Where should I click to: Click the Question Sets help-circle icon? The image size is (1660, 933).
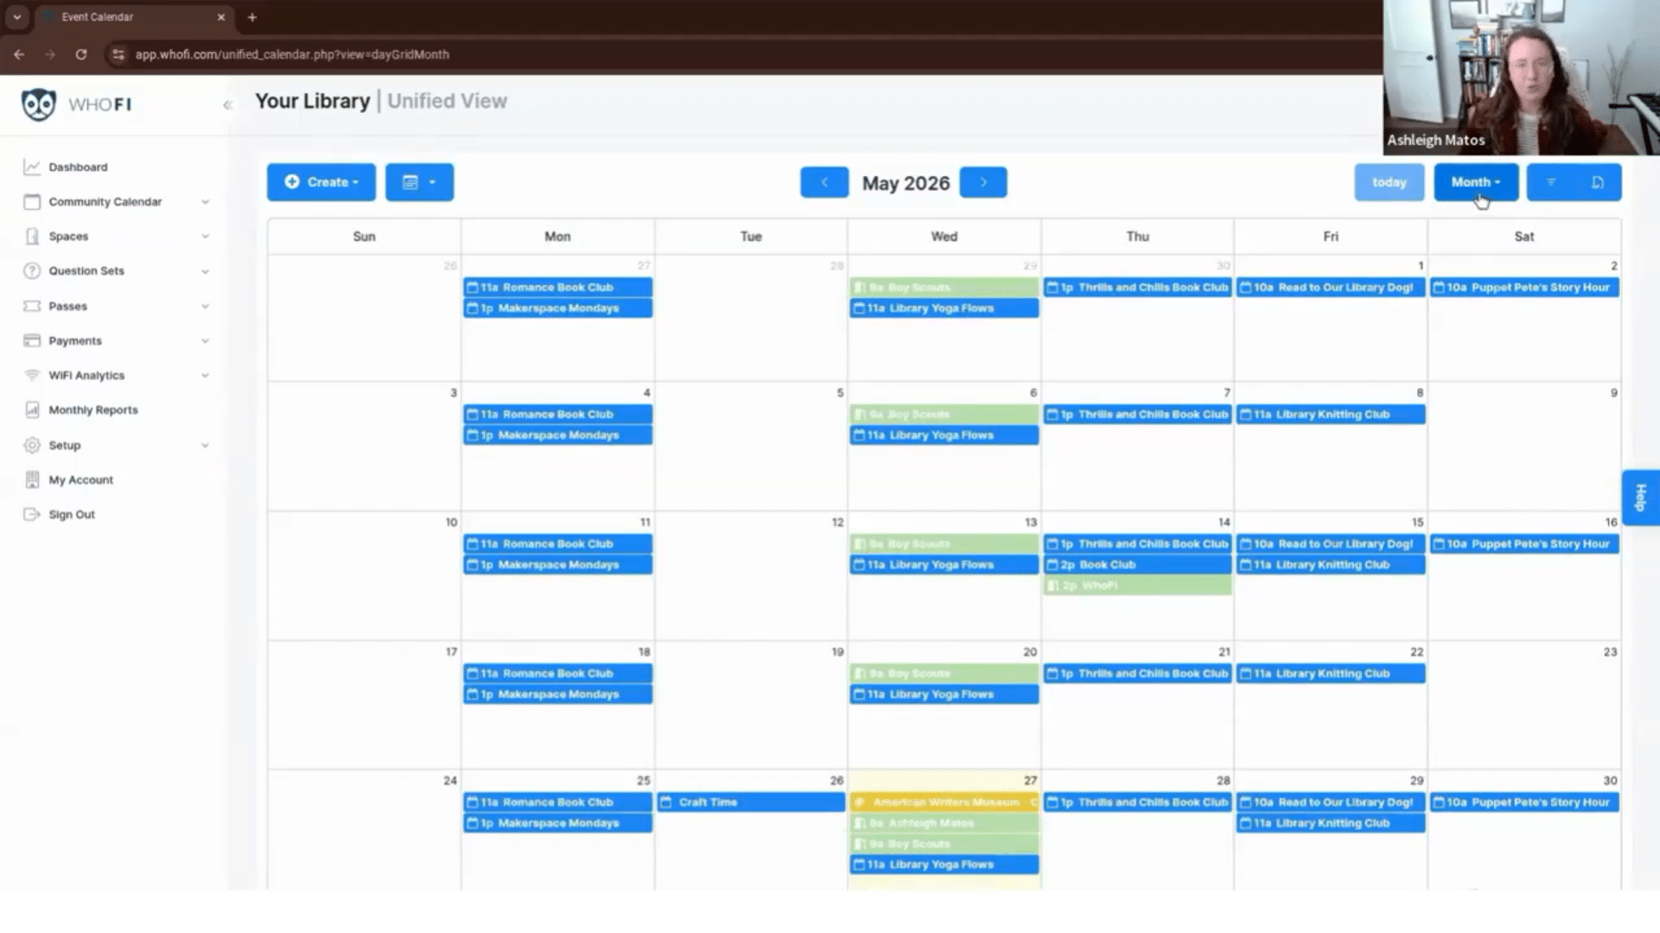(32, 270)
